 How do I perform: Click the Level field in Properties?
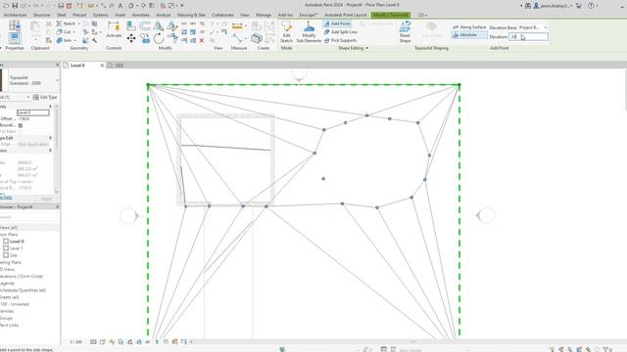33,112
